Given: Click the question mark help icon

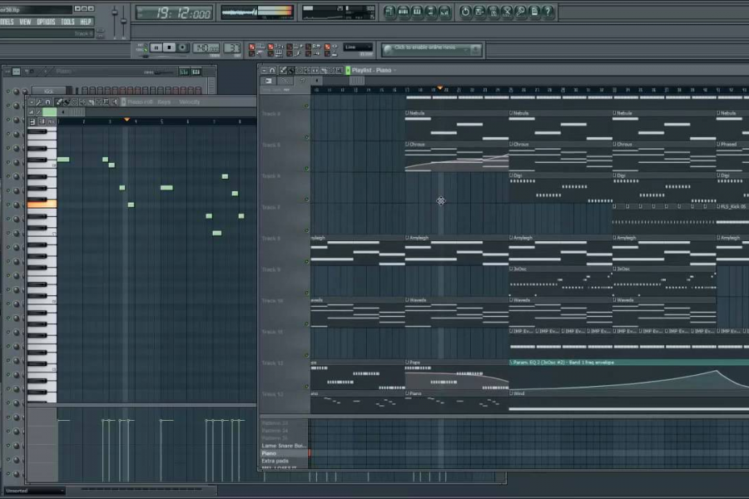Looking at the screenshot, I should point(548,12).
